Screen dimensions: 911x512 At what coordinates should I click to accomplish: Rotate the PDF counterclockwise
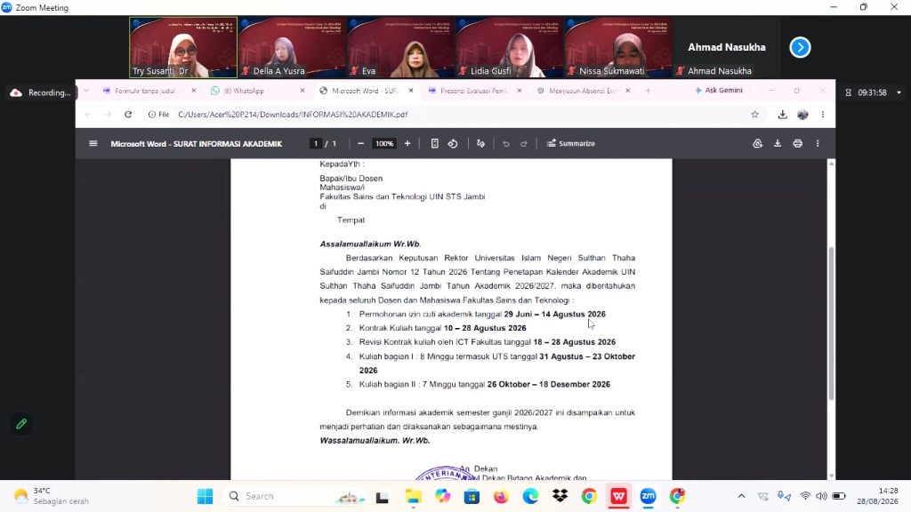coord(453,143)
